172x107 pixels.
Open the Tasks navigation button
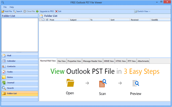tap(20, 72)
